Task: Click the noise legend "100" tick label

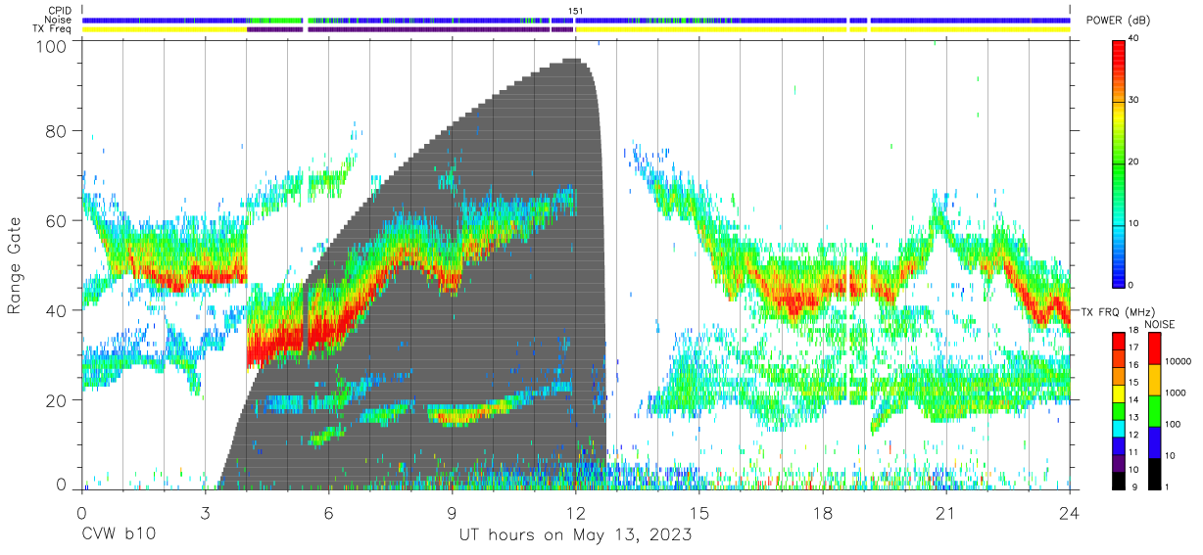Action: 1172,424
